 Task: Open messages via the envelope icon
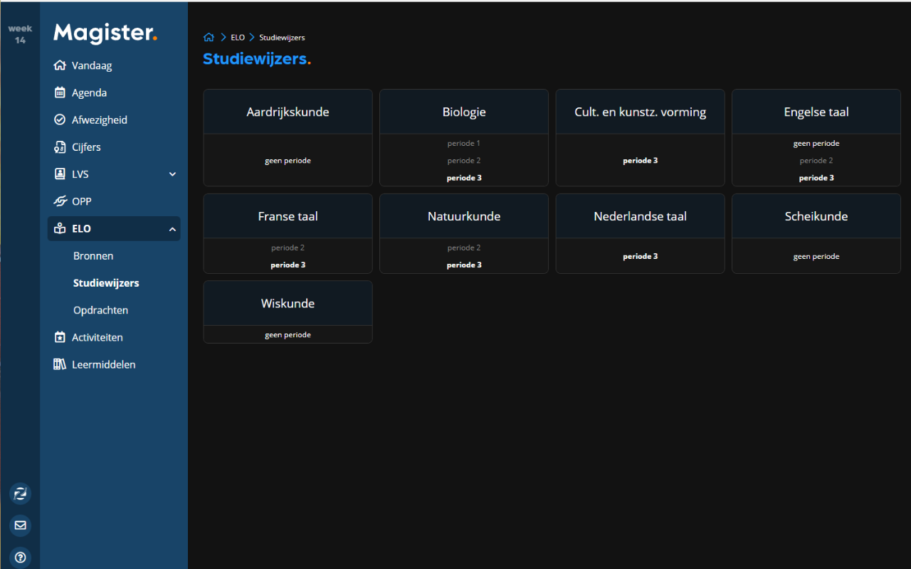tap(20, 526)
